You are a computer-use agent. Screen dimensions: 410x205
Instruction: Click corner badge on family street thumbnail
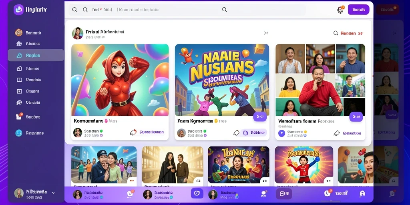point(132,180)
